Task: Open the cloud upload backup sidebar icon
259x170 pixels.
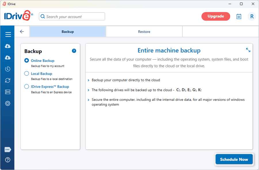Action: 7,46
